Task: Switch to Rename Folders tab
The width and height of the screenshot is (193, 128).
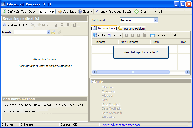Action: pyautogui.click(x=132, y=29)
